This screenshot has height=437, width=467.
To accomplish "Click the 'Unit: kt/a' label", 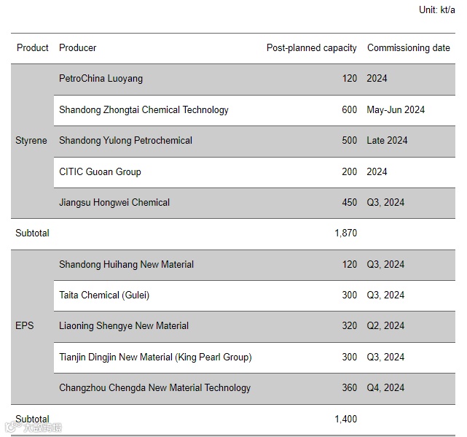I will [x=436, y=10].
